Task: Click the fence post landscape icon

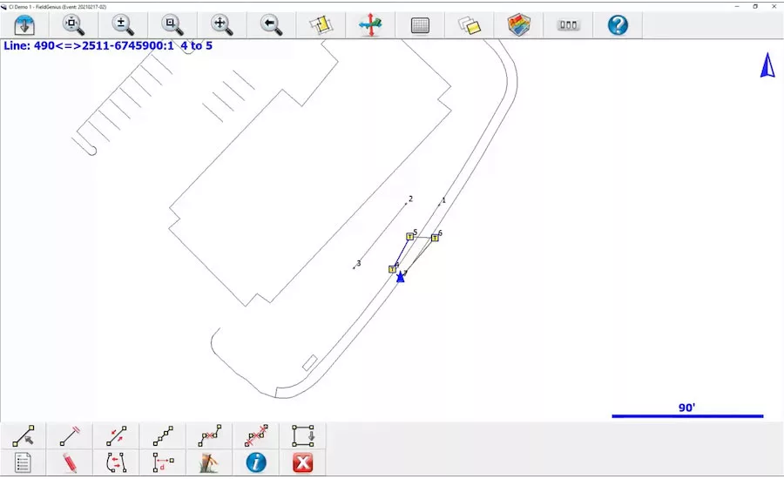Action: click(209, 462)
